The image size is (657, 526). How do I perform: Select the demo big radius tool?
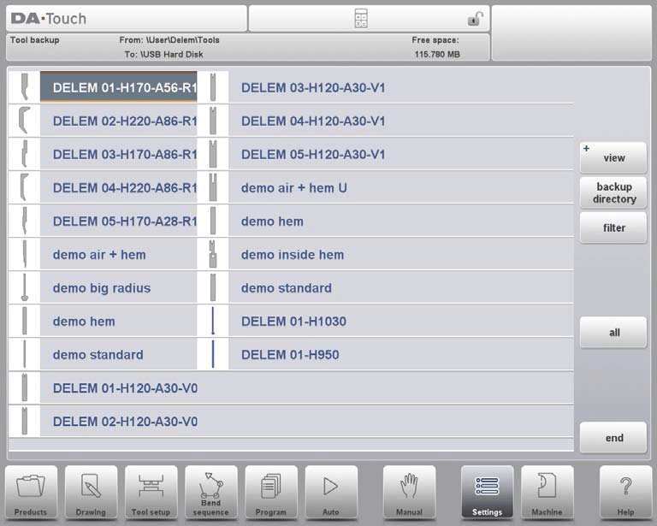point(101,288)
